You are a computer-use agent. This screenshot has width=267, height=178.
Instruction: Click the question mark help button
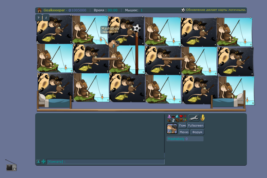[39, 17]
